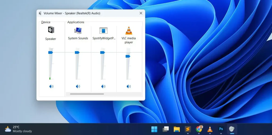Mute System Sounds

tap(78, 86)
